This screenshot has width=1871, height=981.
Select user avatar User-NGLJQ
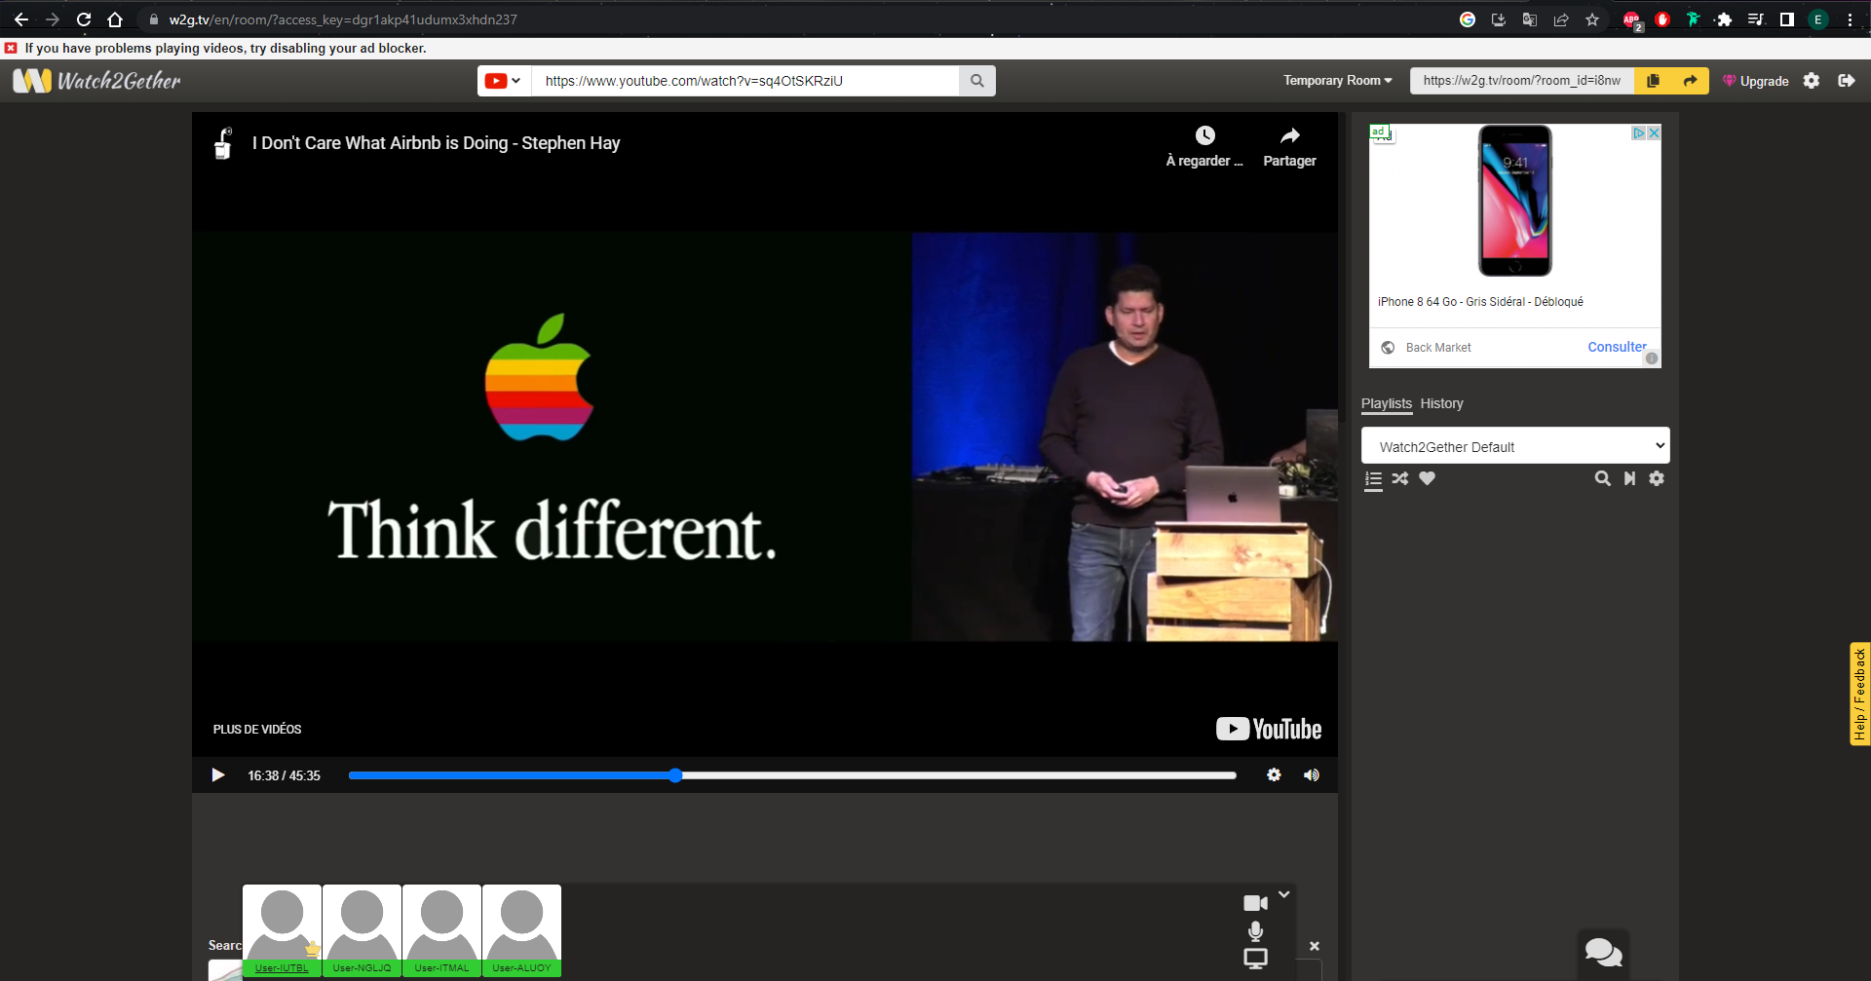(x=362, y=930)
